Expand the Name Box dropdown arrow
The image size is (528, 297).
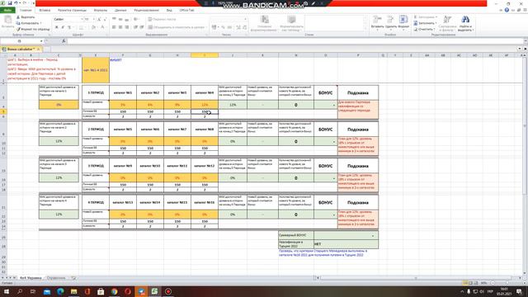(x=41, y=40)
